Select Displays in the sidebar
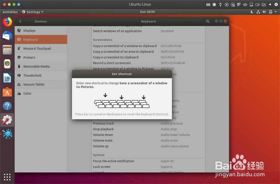This screenshot has height=184, width=280. pyautogui.click(x=41, y=31)
